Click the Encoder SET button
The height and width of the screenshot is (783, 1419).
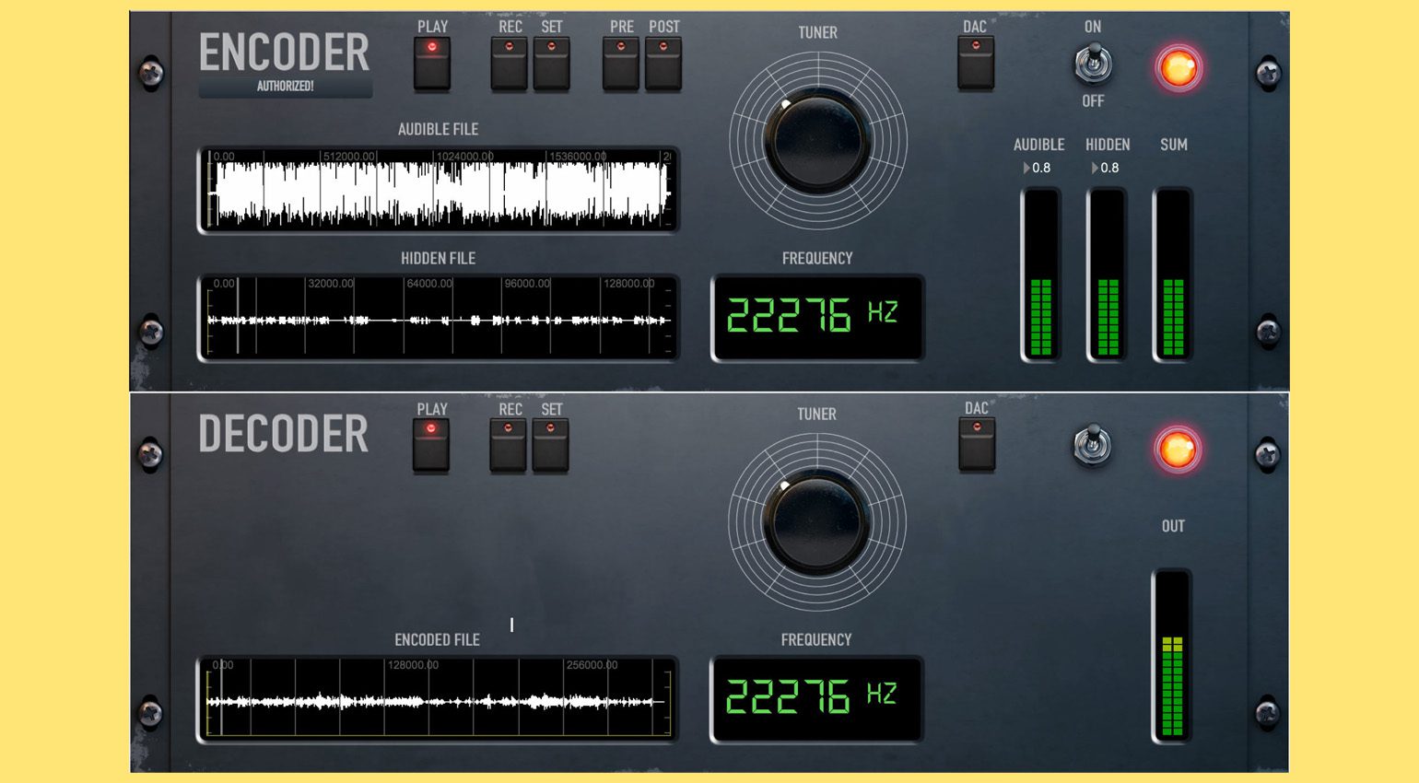click(x=551, y=64)
